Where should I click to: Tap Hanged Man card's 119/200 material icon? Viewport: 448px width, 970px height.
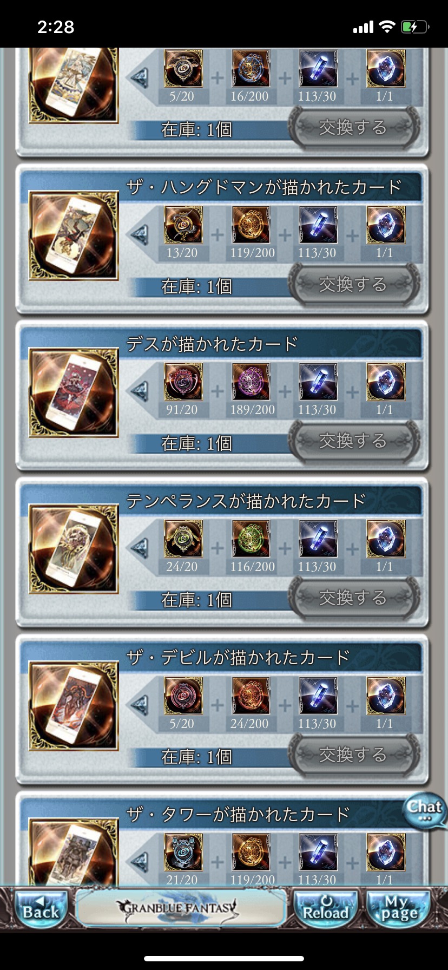click(x=251, y=225)
